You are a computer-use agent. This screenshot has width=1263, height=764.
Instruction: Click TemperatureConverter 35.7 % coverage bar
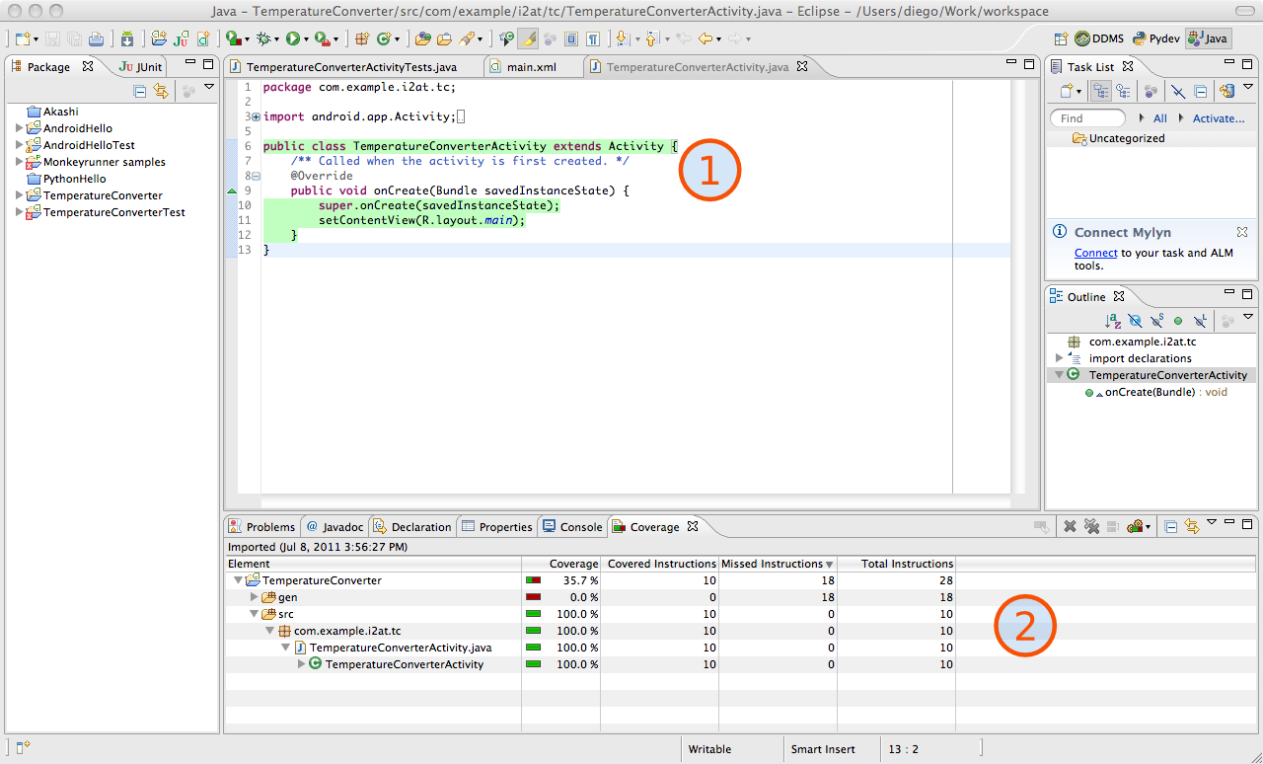tap(534, 580)
